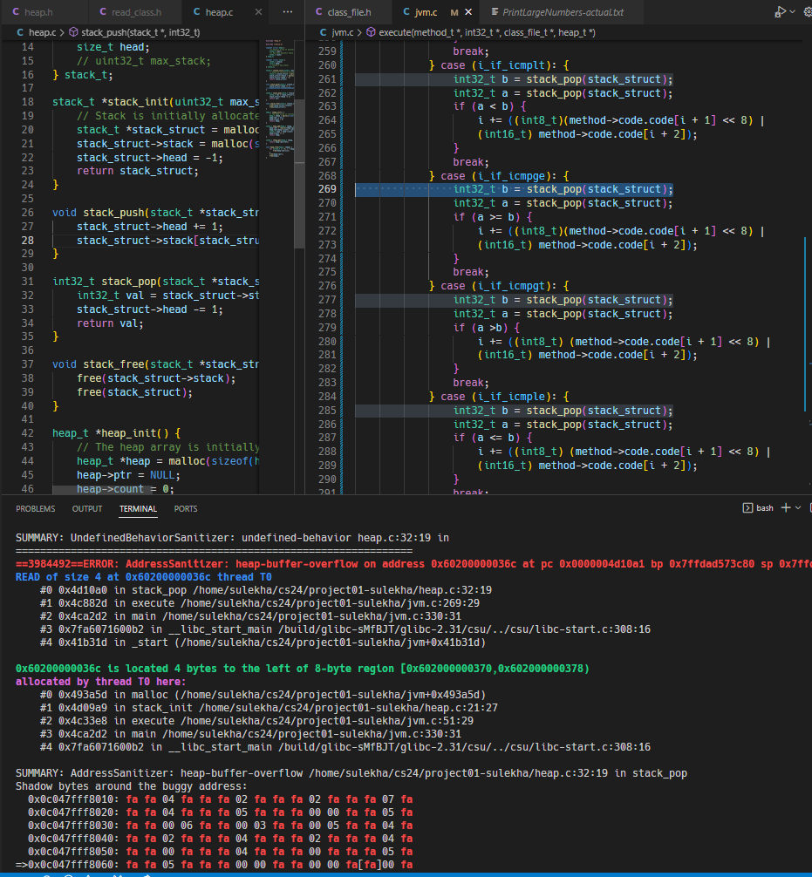812x877 pixels.
Task: Select the bash terminal icon
Action: pos(747,507)
